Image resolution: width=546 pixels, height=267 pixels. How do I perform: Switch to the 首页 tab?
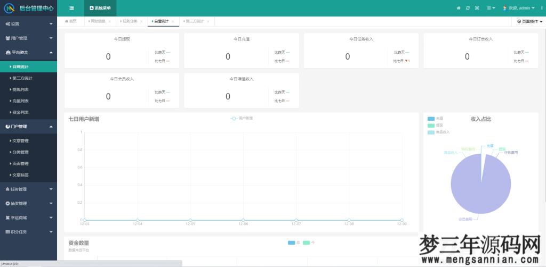point(70,21)
